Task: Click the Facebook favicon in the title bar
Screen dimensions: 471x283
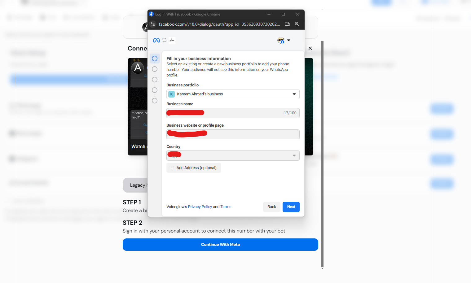Action: pos(151,14)
